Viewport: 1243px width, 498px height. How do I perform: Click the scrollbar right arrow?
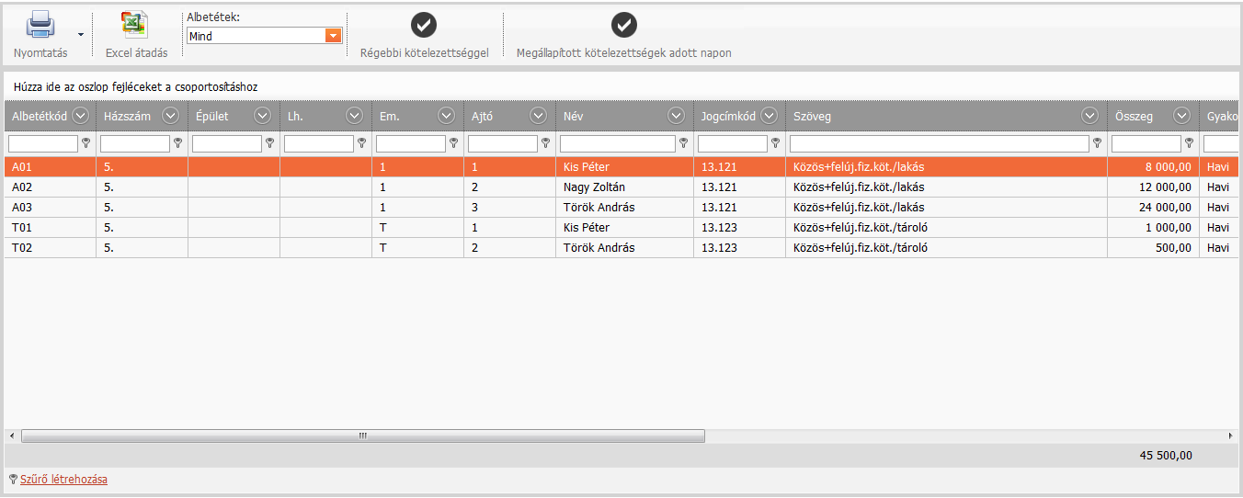tap(1231, 436)
